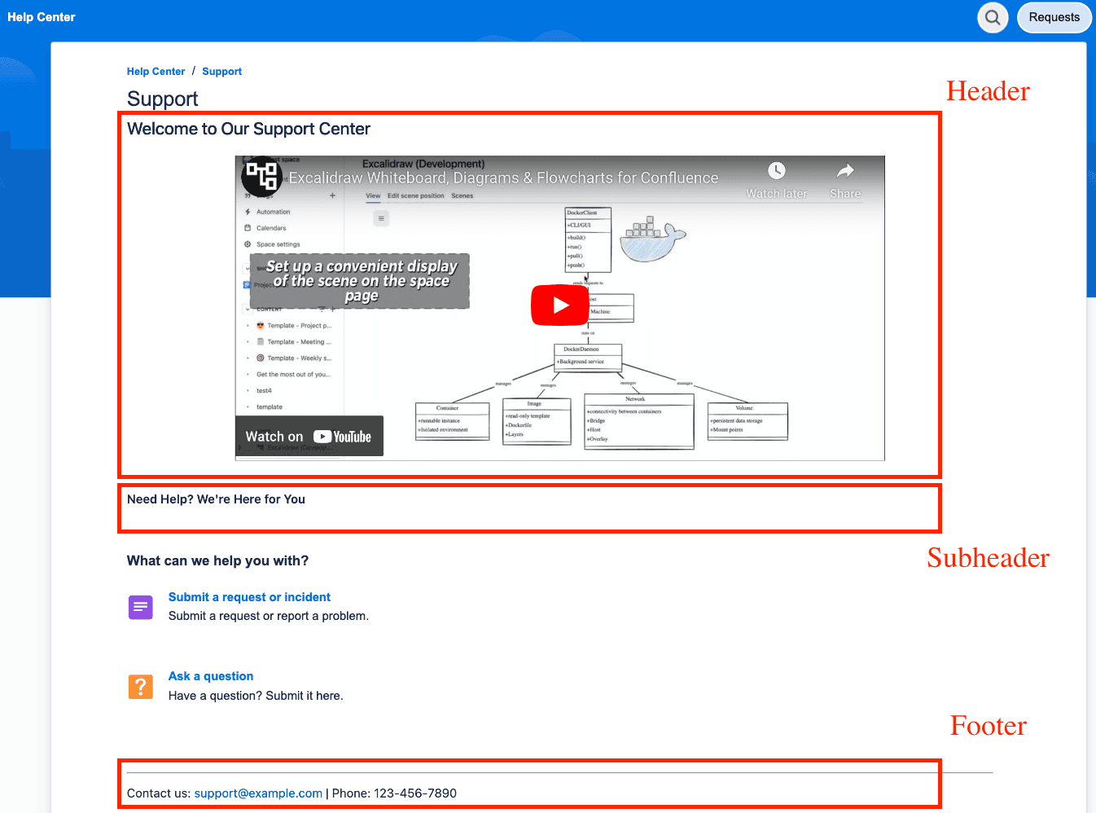Open Submit a request or incident link
The image size is (1096, 813).
click(249, 597)
